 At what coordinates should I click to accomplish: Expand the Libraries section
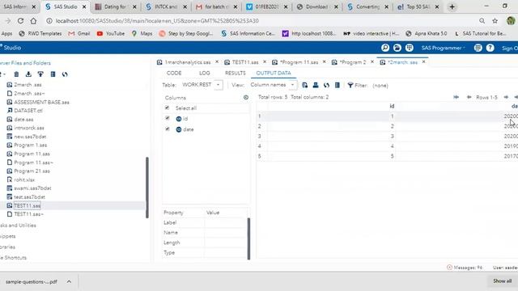pyautogui.click(x=7, y=247)
